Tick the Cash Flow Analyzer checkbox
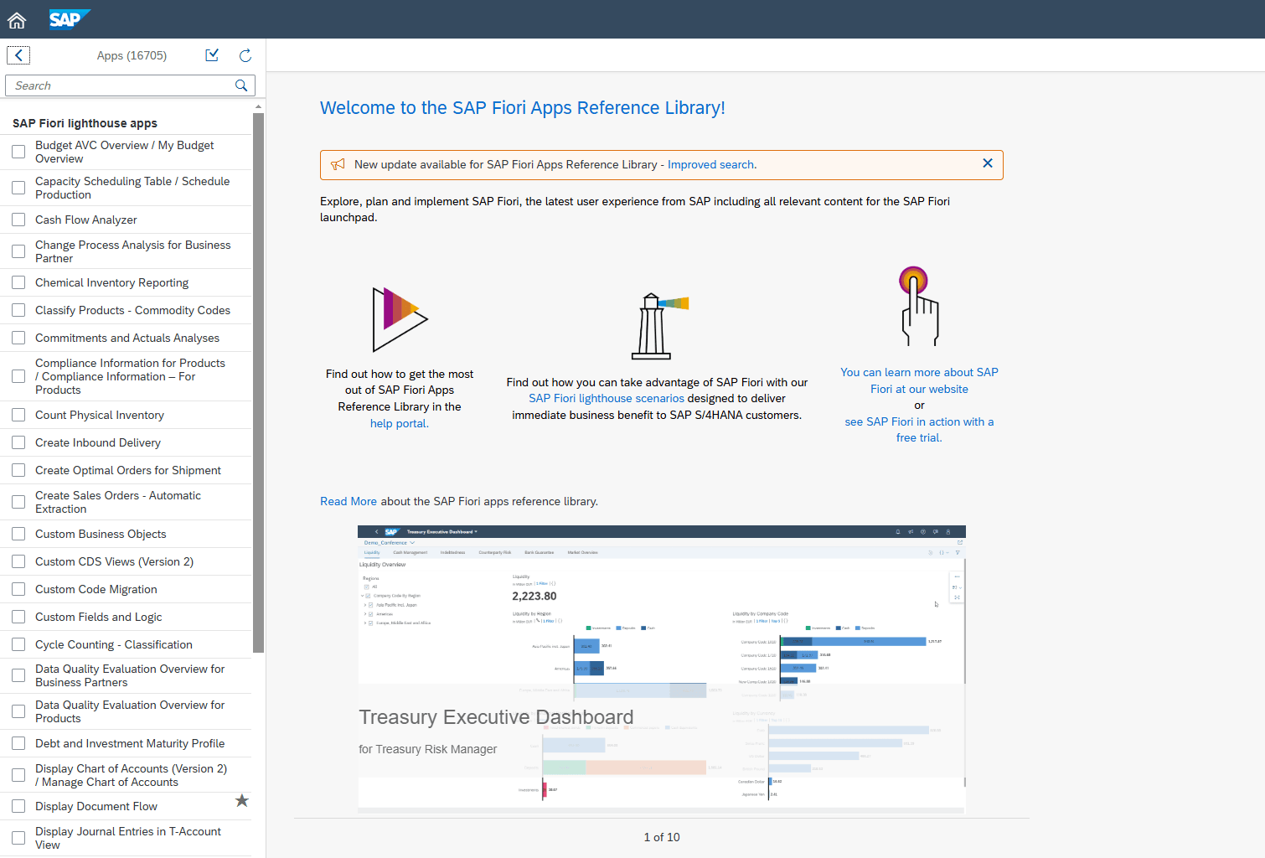Viewport: 1265px width, 858px height. click(x=18, y=220)
